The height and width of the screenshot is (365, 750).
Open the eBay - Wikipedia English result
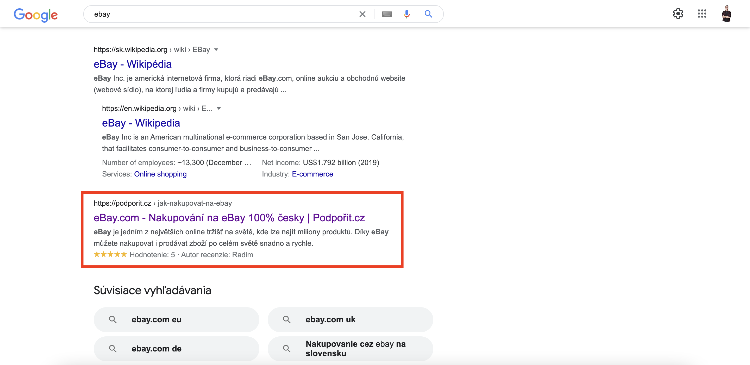click(x=141, y=123)
